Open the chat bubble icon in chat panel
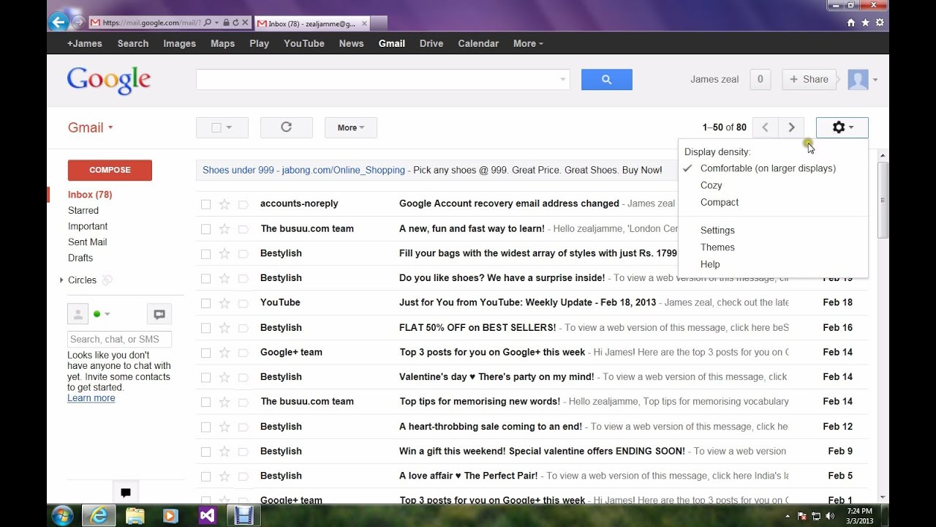The width and height of the screenshot is (936, 527). (x=159, y=314)
